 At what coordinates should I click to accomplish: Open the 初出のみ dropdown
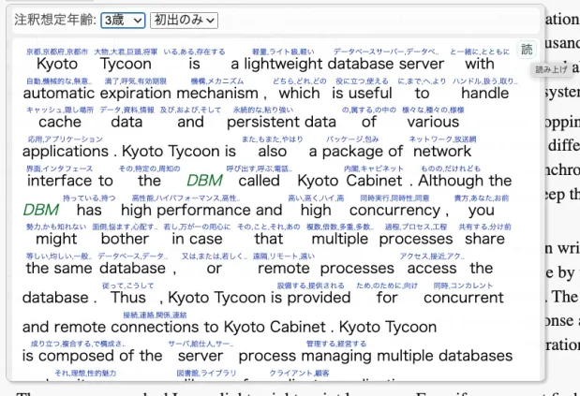184,21
